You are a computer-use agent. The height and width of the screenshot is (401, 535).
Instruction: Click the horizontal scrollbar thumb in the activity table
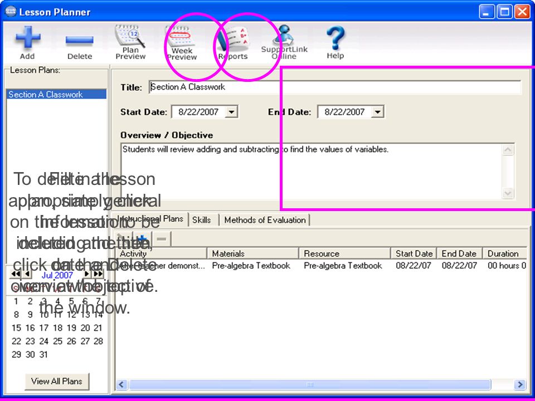pyautogui.click(x=310, y=385)
